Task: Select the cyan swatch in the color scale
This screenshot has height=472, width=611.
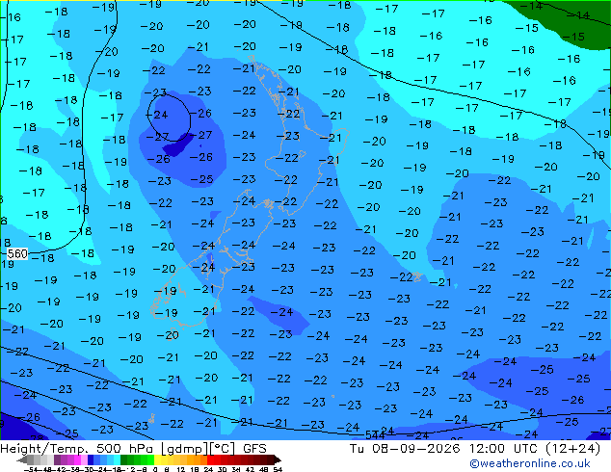Action: [117, 459]
